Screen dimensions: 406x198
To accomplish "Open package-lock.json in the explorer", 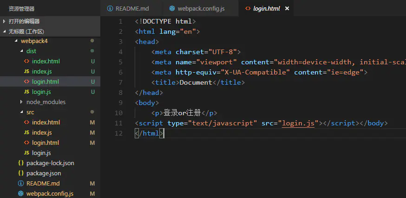I will 50,163.
